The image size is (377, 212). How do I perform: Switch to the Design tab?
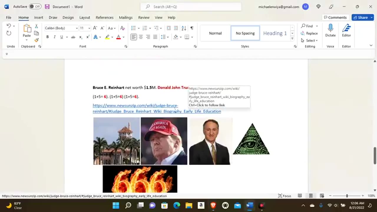coord(68,17)
